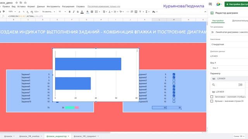Screen dimensions: 248x139
Task: Click the search icon in parameter dropdown
Action: [x=214, y=85]
